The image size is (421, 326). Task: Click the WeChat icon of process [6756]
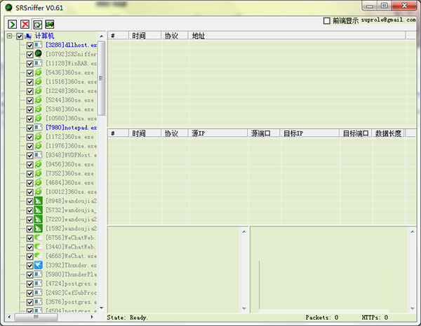38,238
